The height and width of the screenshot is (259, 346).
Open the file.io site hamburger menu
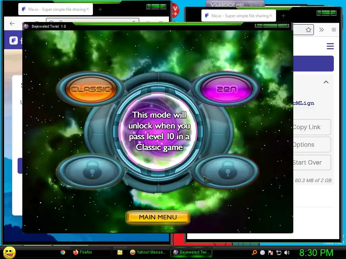pyautogui.click(x=330, y=46)
